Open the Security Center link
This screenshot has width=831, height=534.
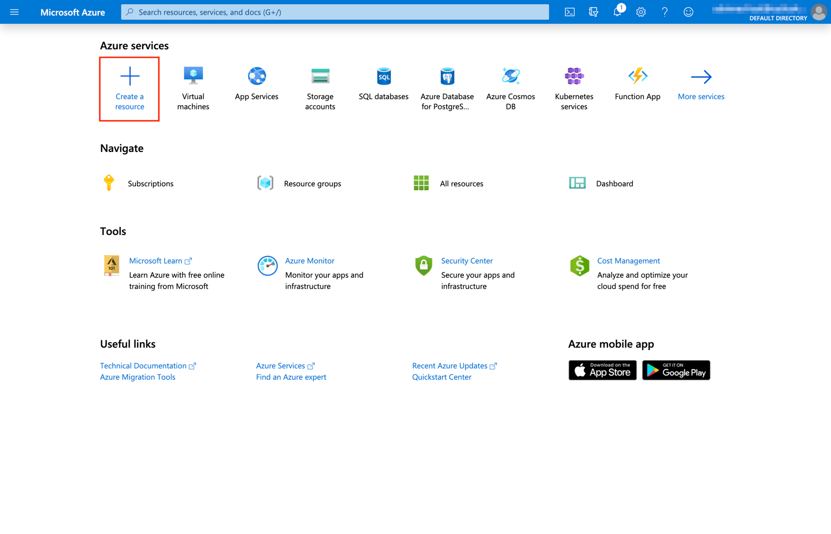click(467, 261)
